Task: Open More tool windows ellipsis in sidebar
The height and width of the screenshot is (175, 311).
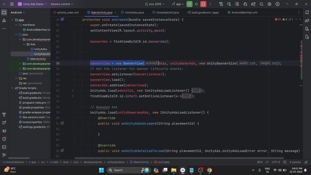Action: point(4,29)
